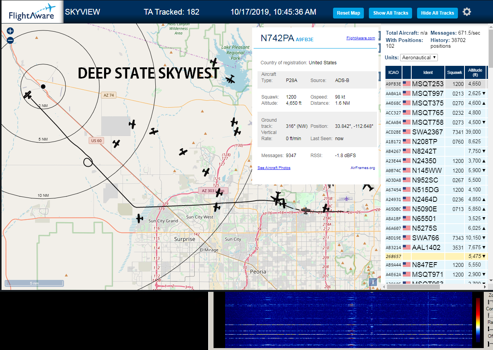Select the N5275S aircraft row
The width and height of the screenshot is (493, 350).
436,228
